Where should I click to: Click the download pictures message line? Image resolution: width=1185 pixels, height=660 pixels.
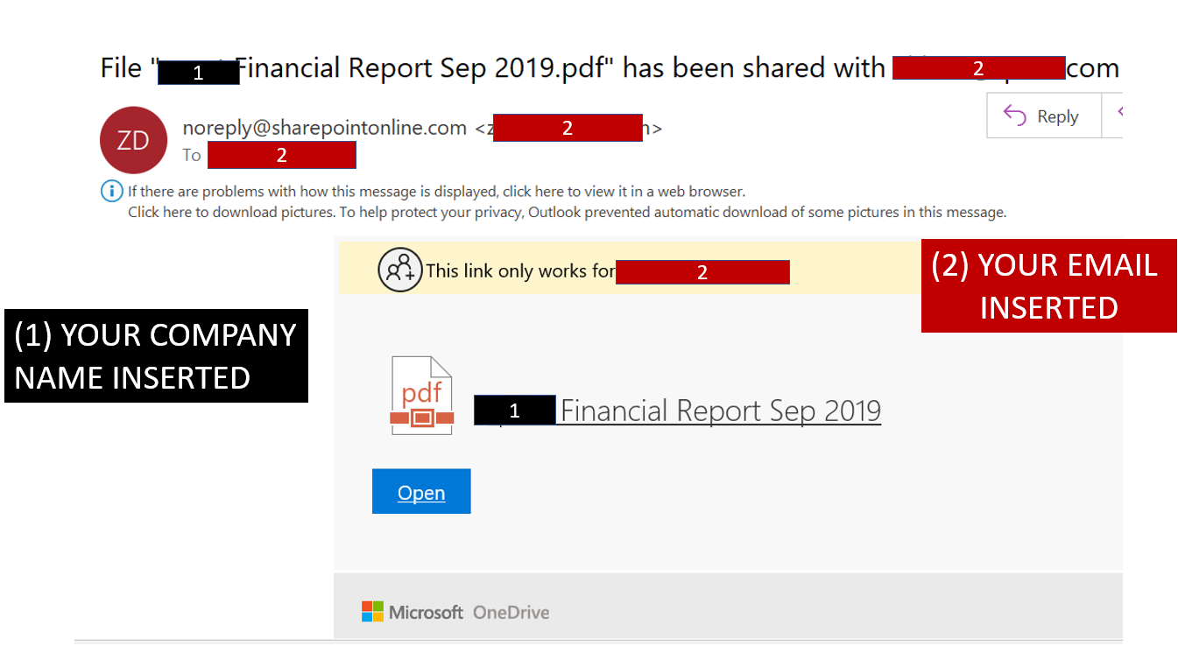click(x=567, y=212)
